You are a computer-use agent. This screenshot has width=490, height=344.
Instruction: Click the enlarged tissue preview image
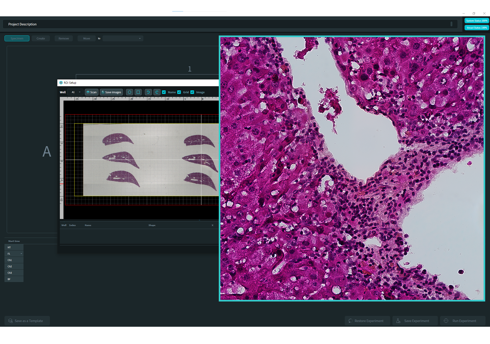(352, 168)
